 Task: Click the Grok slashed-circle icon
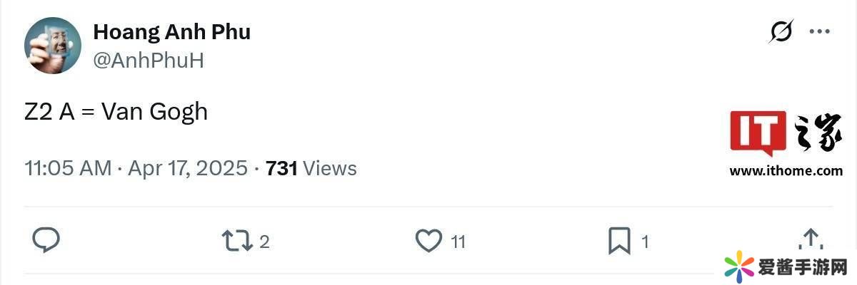click(781, 32)
